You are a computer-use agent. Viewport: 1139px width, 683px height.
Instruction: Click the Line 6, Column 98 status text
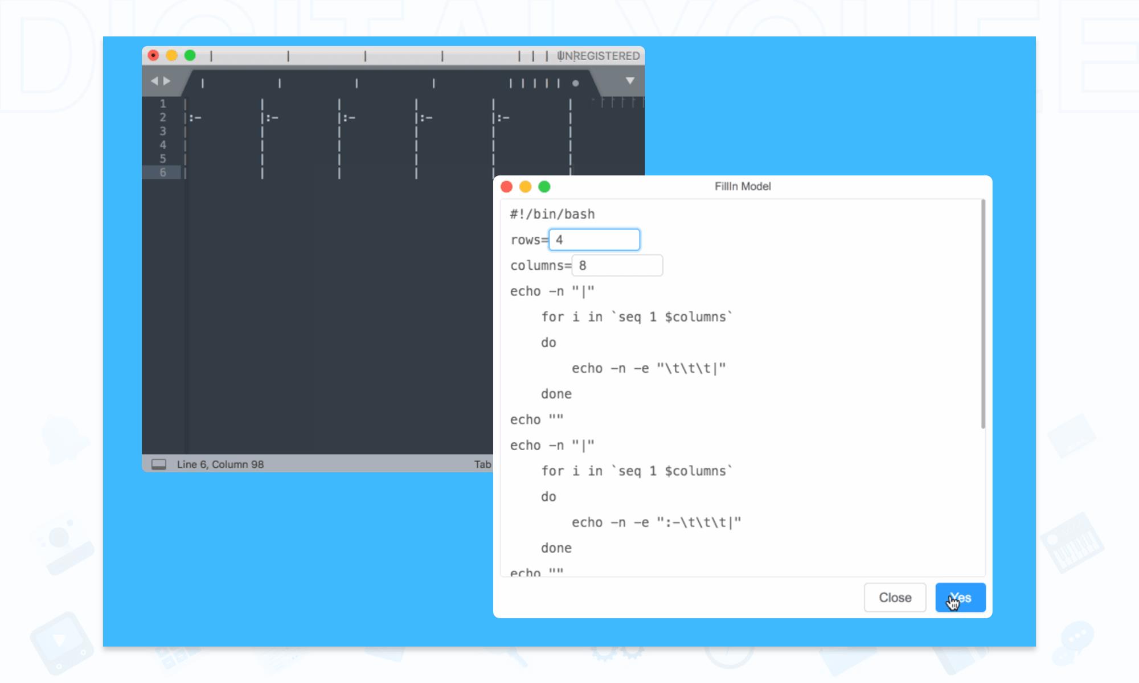pyautogui.click(x=220, y=464)
